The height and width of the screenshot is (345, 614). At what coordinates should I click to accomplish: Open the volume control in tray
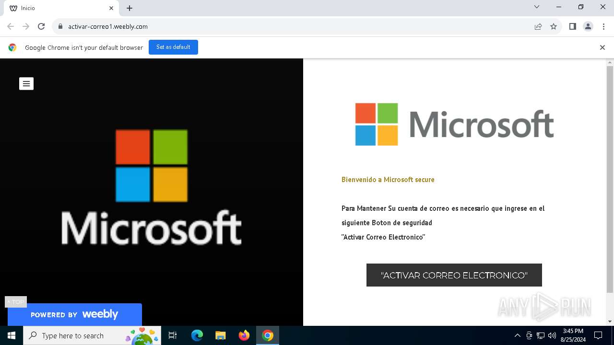pos(552,335)
